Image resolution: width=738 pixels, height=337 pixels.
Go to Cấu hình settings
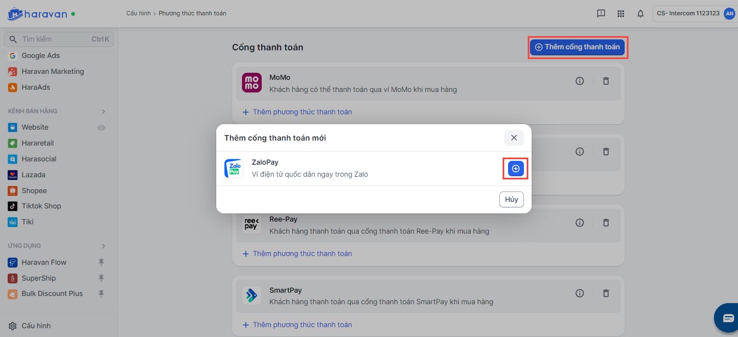[x=36, y=326]
